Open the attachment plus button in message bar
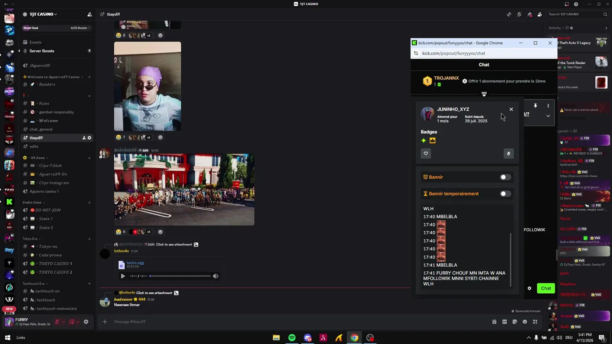Image resolution: width=612 pixels, height=344 pixels. pyautogui.click(x=105, y=322)
